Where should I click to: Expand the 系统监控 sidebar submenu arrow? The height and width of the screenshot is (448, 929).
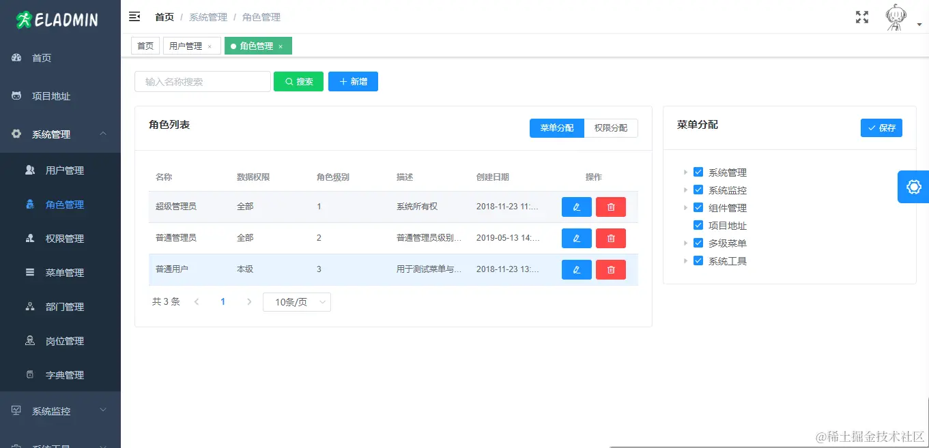tap(103, 410)
